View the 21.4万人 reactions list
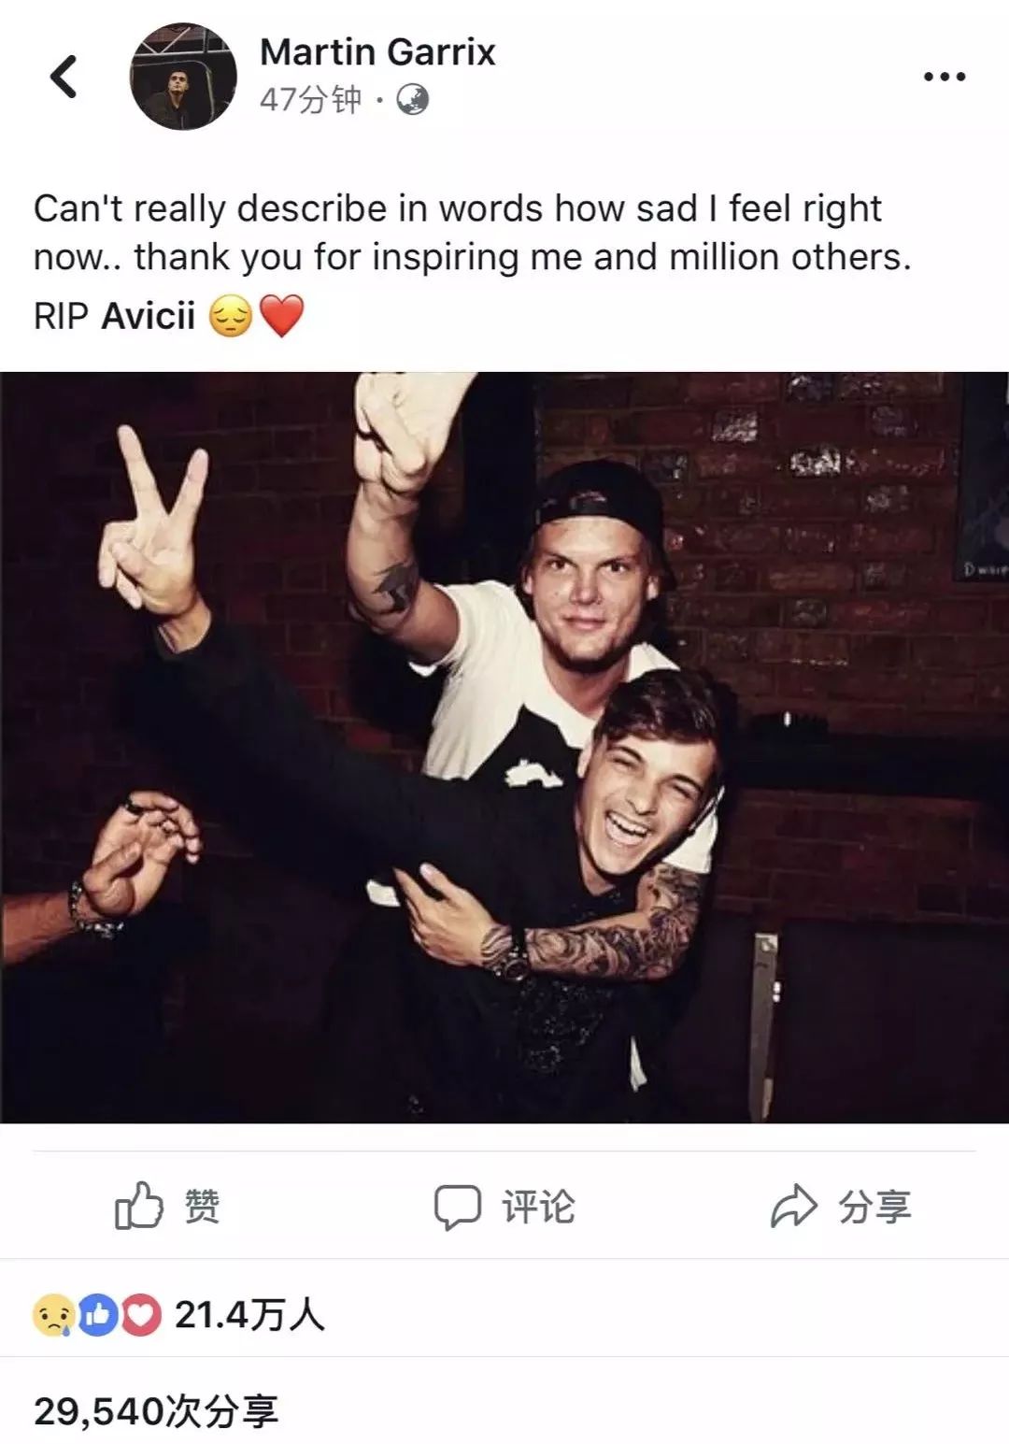 coord(249,1316)
